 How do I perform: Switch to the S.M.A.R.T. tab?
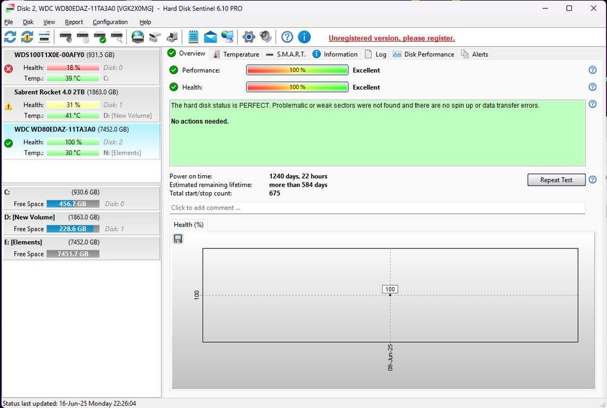(286, 54)
